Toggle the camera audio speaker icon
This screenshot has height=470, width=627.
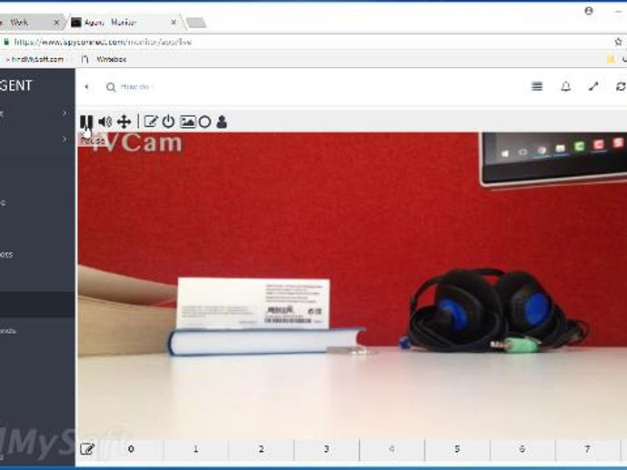[x=105, y=122]
